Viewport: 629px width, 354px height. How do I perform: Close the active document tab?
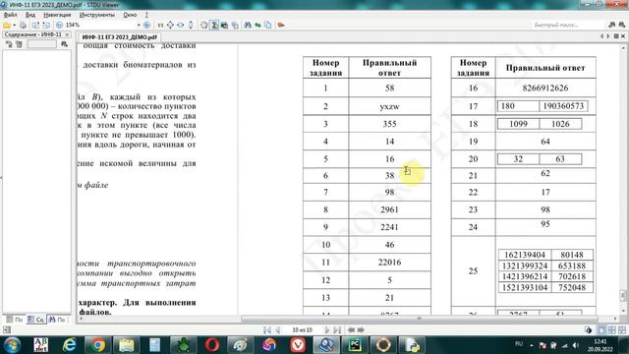(x=623, y=36)
